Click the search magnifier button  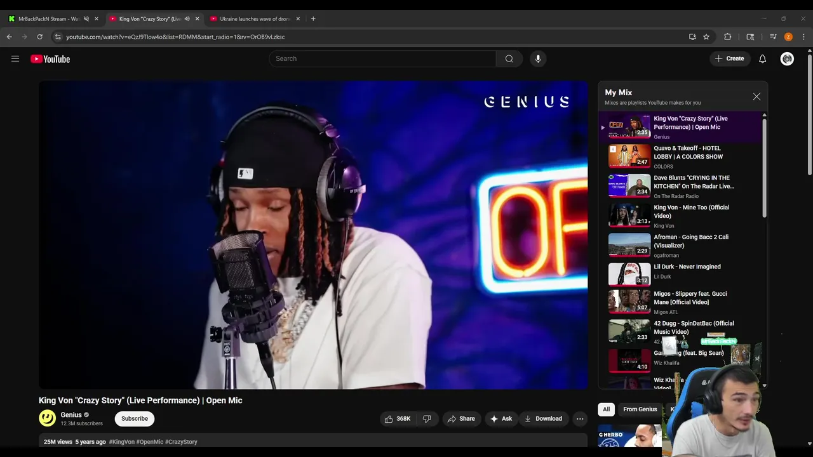[509, 59]
